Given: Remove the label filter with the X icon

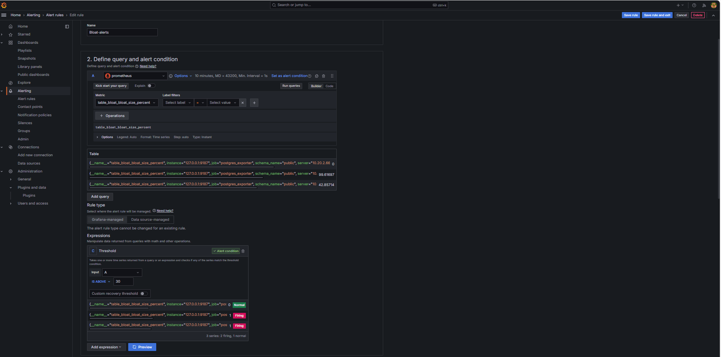Looking at the screenshot, I should pyautogui.click(x=242, y=103).
